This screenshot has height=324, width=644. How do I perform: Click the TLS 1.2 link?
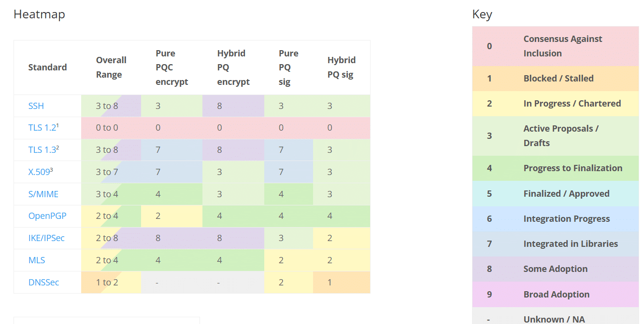(42, 128)
